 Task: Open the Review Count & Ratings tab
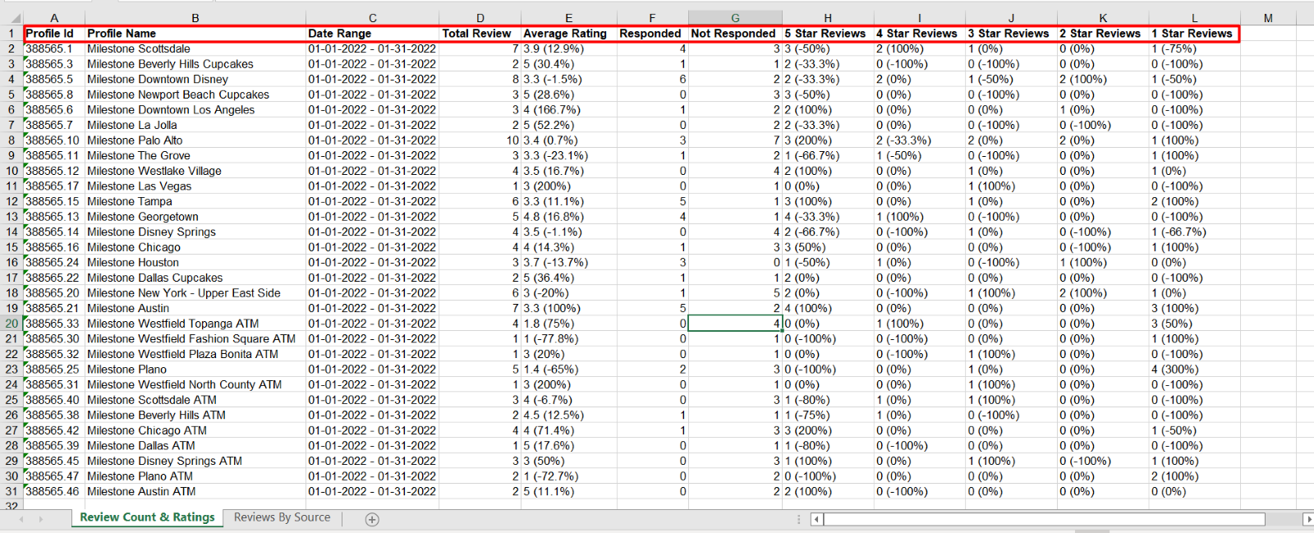147,517
